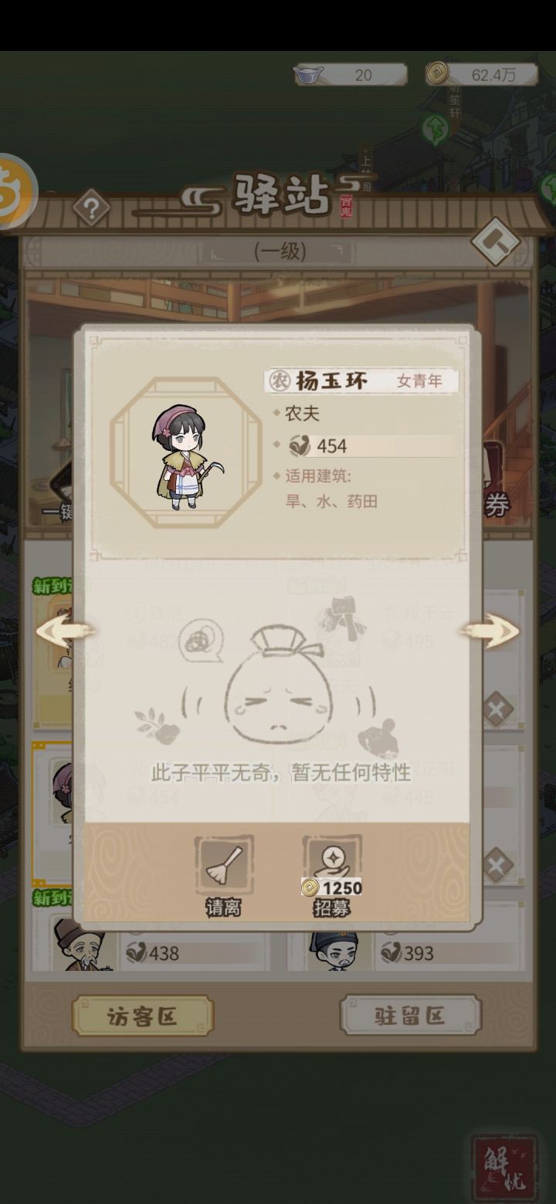Switch to the 访客区 tab
Viewport: 556px width, 1204px height.
142,1016
